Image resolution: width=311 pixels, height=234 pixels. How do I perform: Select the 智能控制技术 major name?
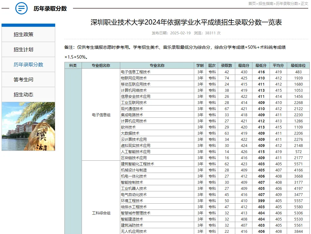[x=132, y=182]
